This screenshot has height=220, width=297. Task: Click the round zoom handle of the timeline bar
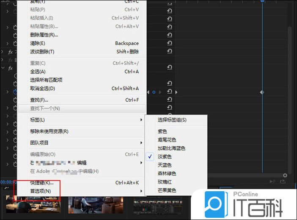tap(285, 175)
